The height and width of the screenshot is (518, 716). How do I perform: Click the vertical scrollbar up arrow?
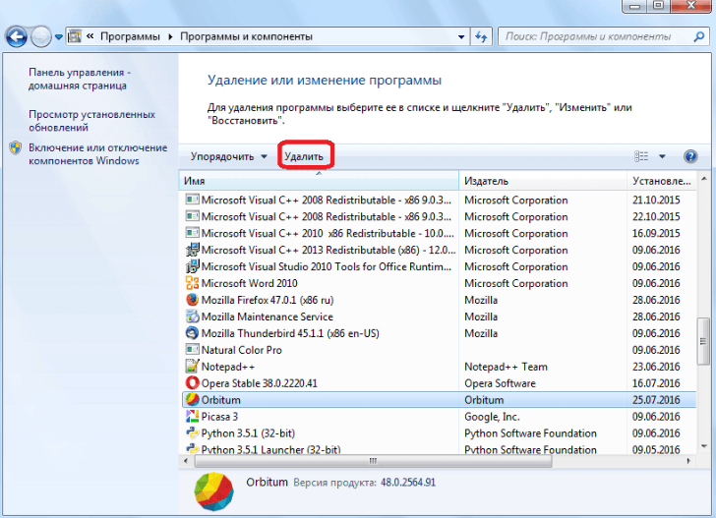703,179
